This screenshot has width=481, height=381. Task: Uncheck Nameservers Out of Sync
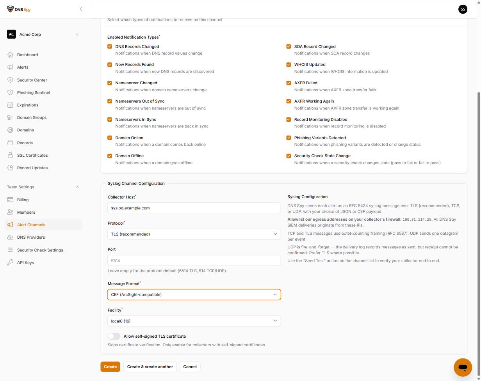coord(110,101)
